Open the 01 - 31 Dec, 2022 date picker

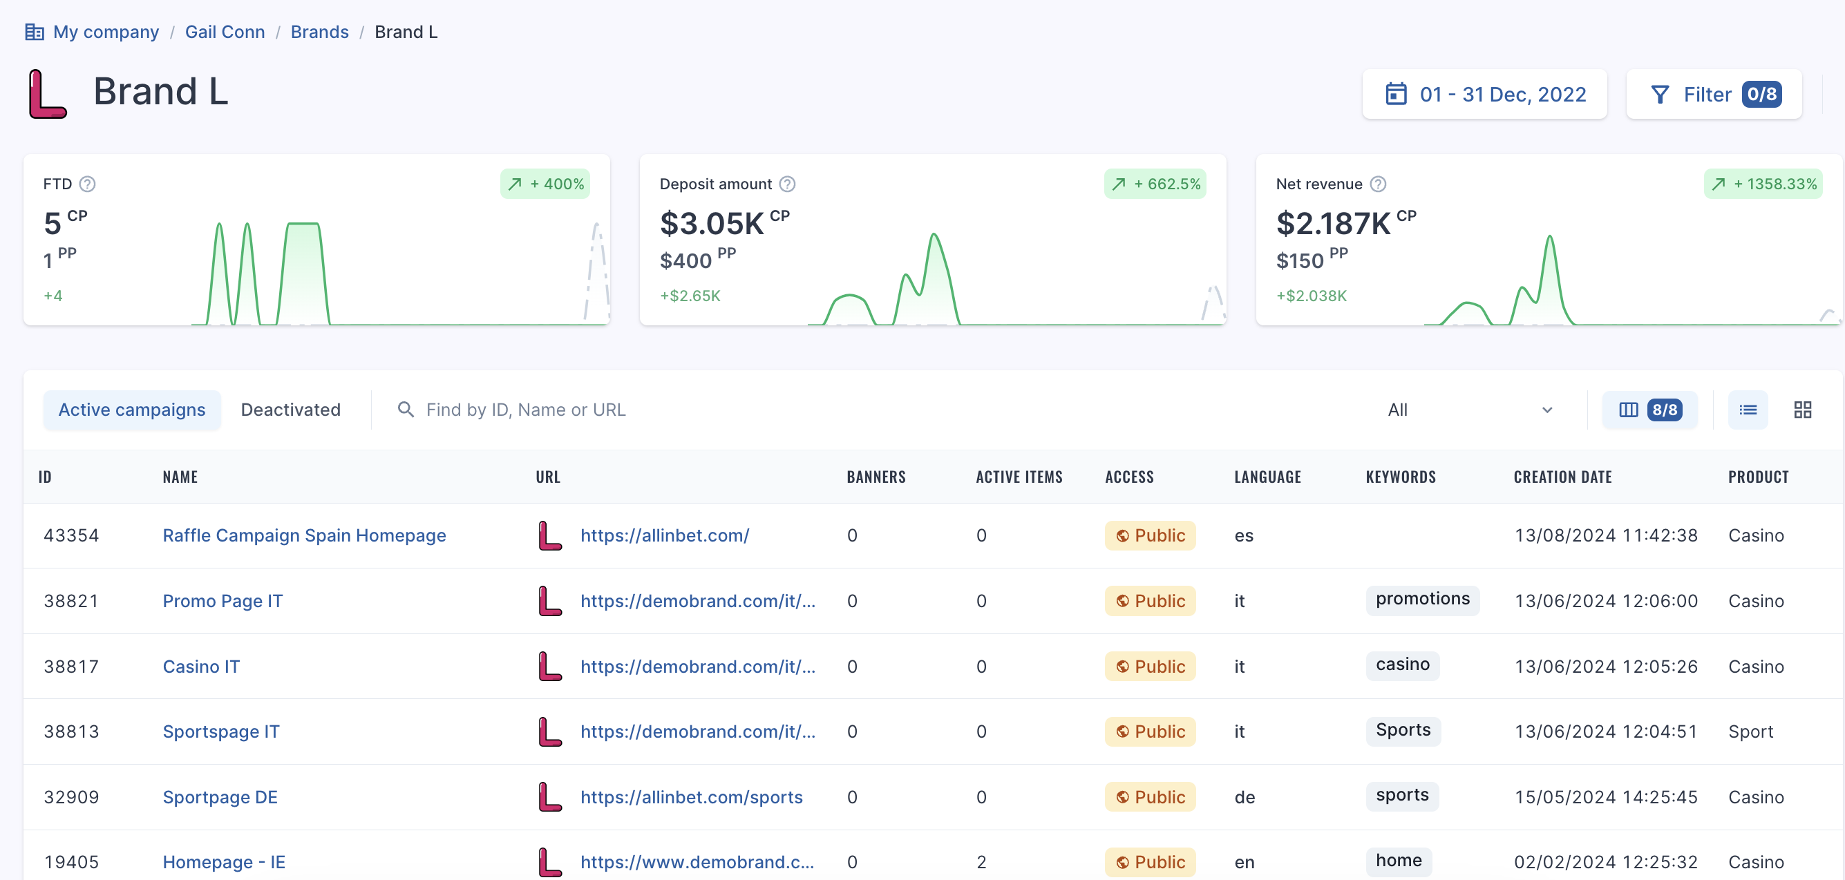point(1485,94)
